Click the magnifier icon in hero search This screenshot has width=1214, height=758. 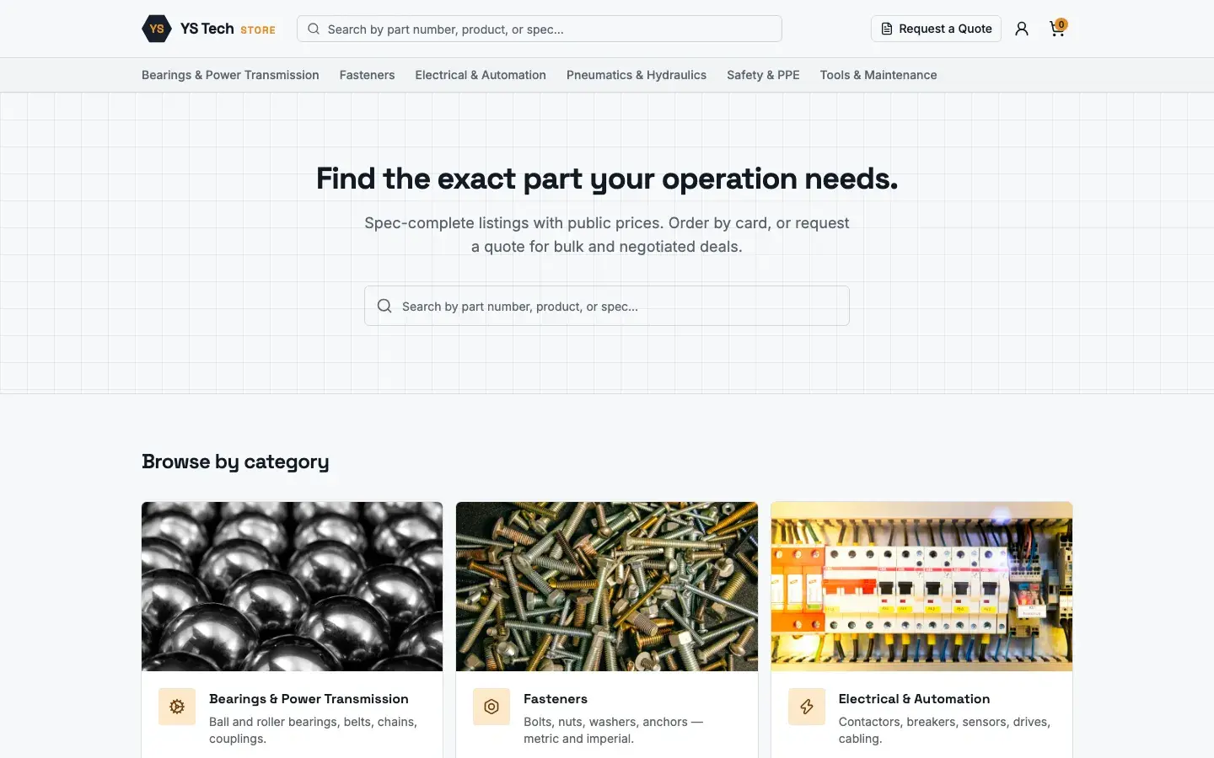384,306
